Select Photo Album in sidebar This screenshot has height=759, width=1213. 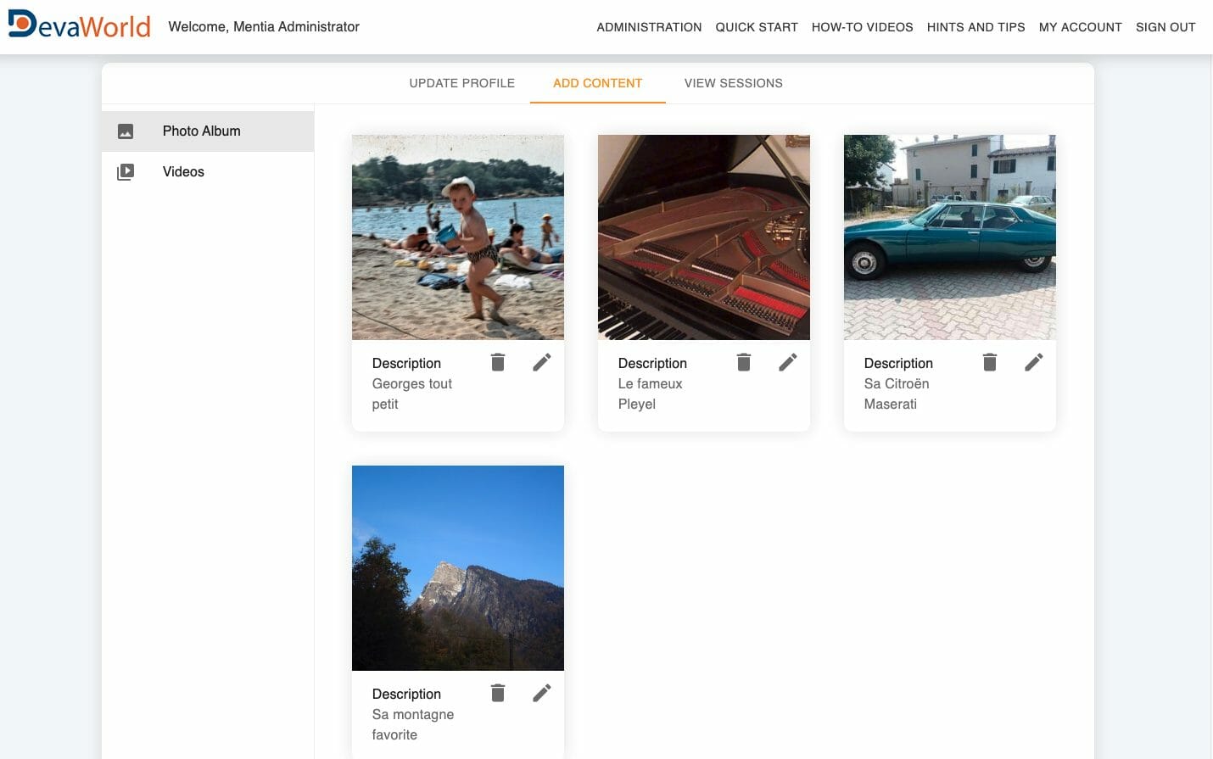[x=208, y=131]
